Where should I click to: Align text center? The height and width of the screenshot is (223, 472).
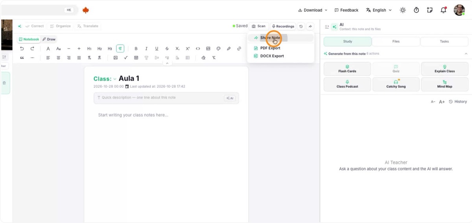pyautogui.click(x=58, y=58)
